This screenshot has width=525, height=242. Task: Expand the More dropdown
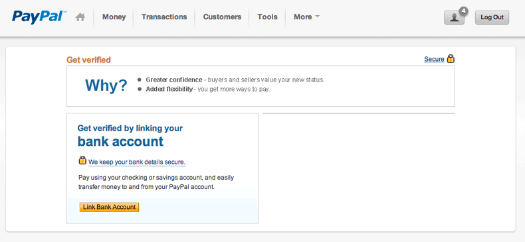point(306,17)
